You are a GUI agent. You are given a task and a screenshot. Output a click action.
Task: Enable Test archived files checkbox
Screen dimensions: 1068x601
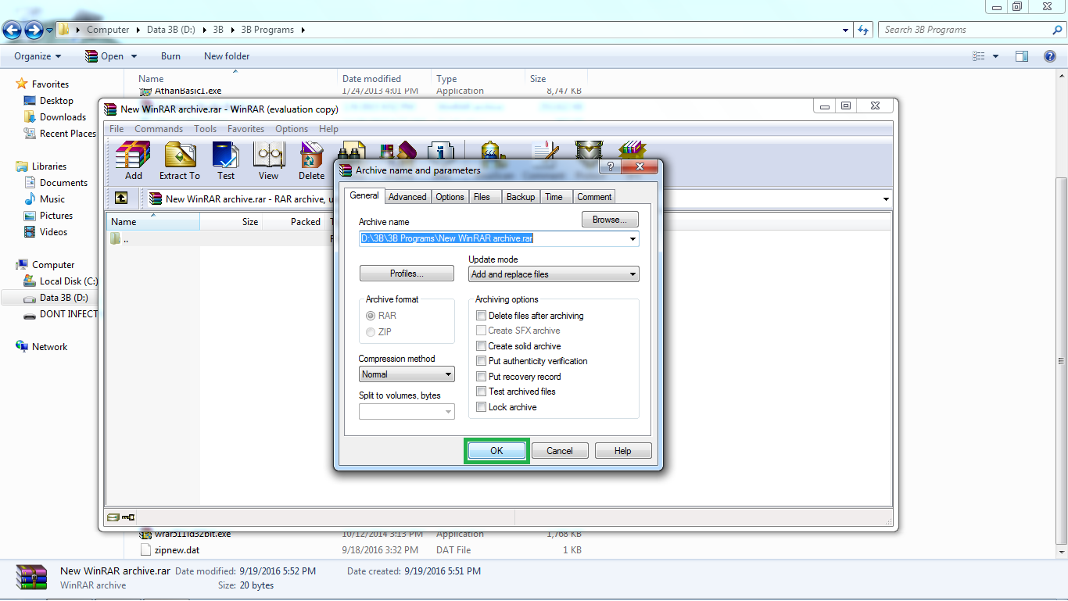coord(482,392)
